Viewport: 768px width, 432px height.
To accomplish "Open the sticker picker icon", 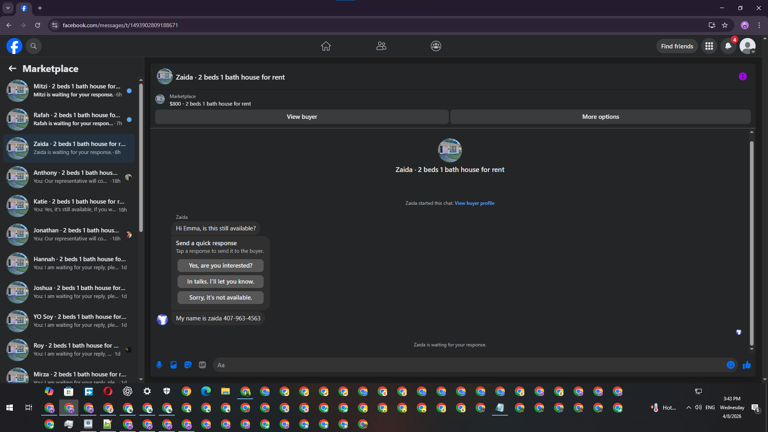I will [x=188, y=365].
